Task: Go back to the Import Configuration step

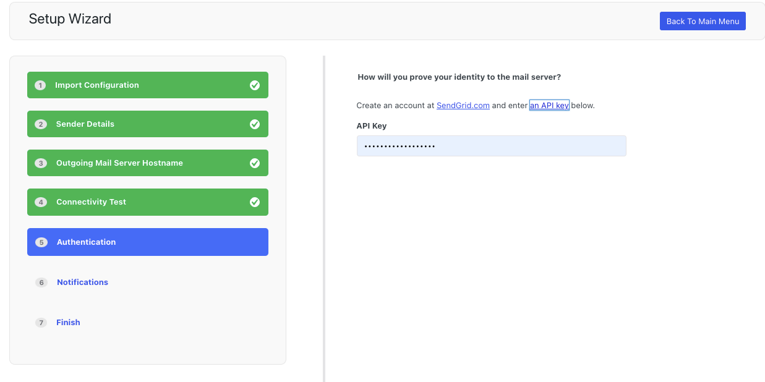Action: point(97,85)
